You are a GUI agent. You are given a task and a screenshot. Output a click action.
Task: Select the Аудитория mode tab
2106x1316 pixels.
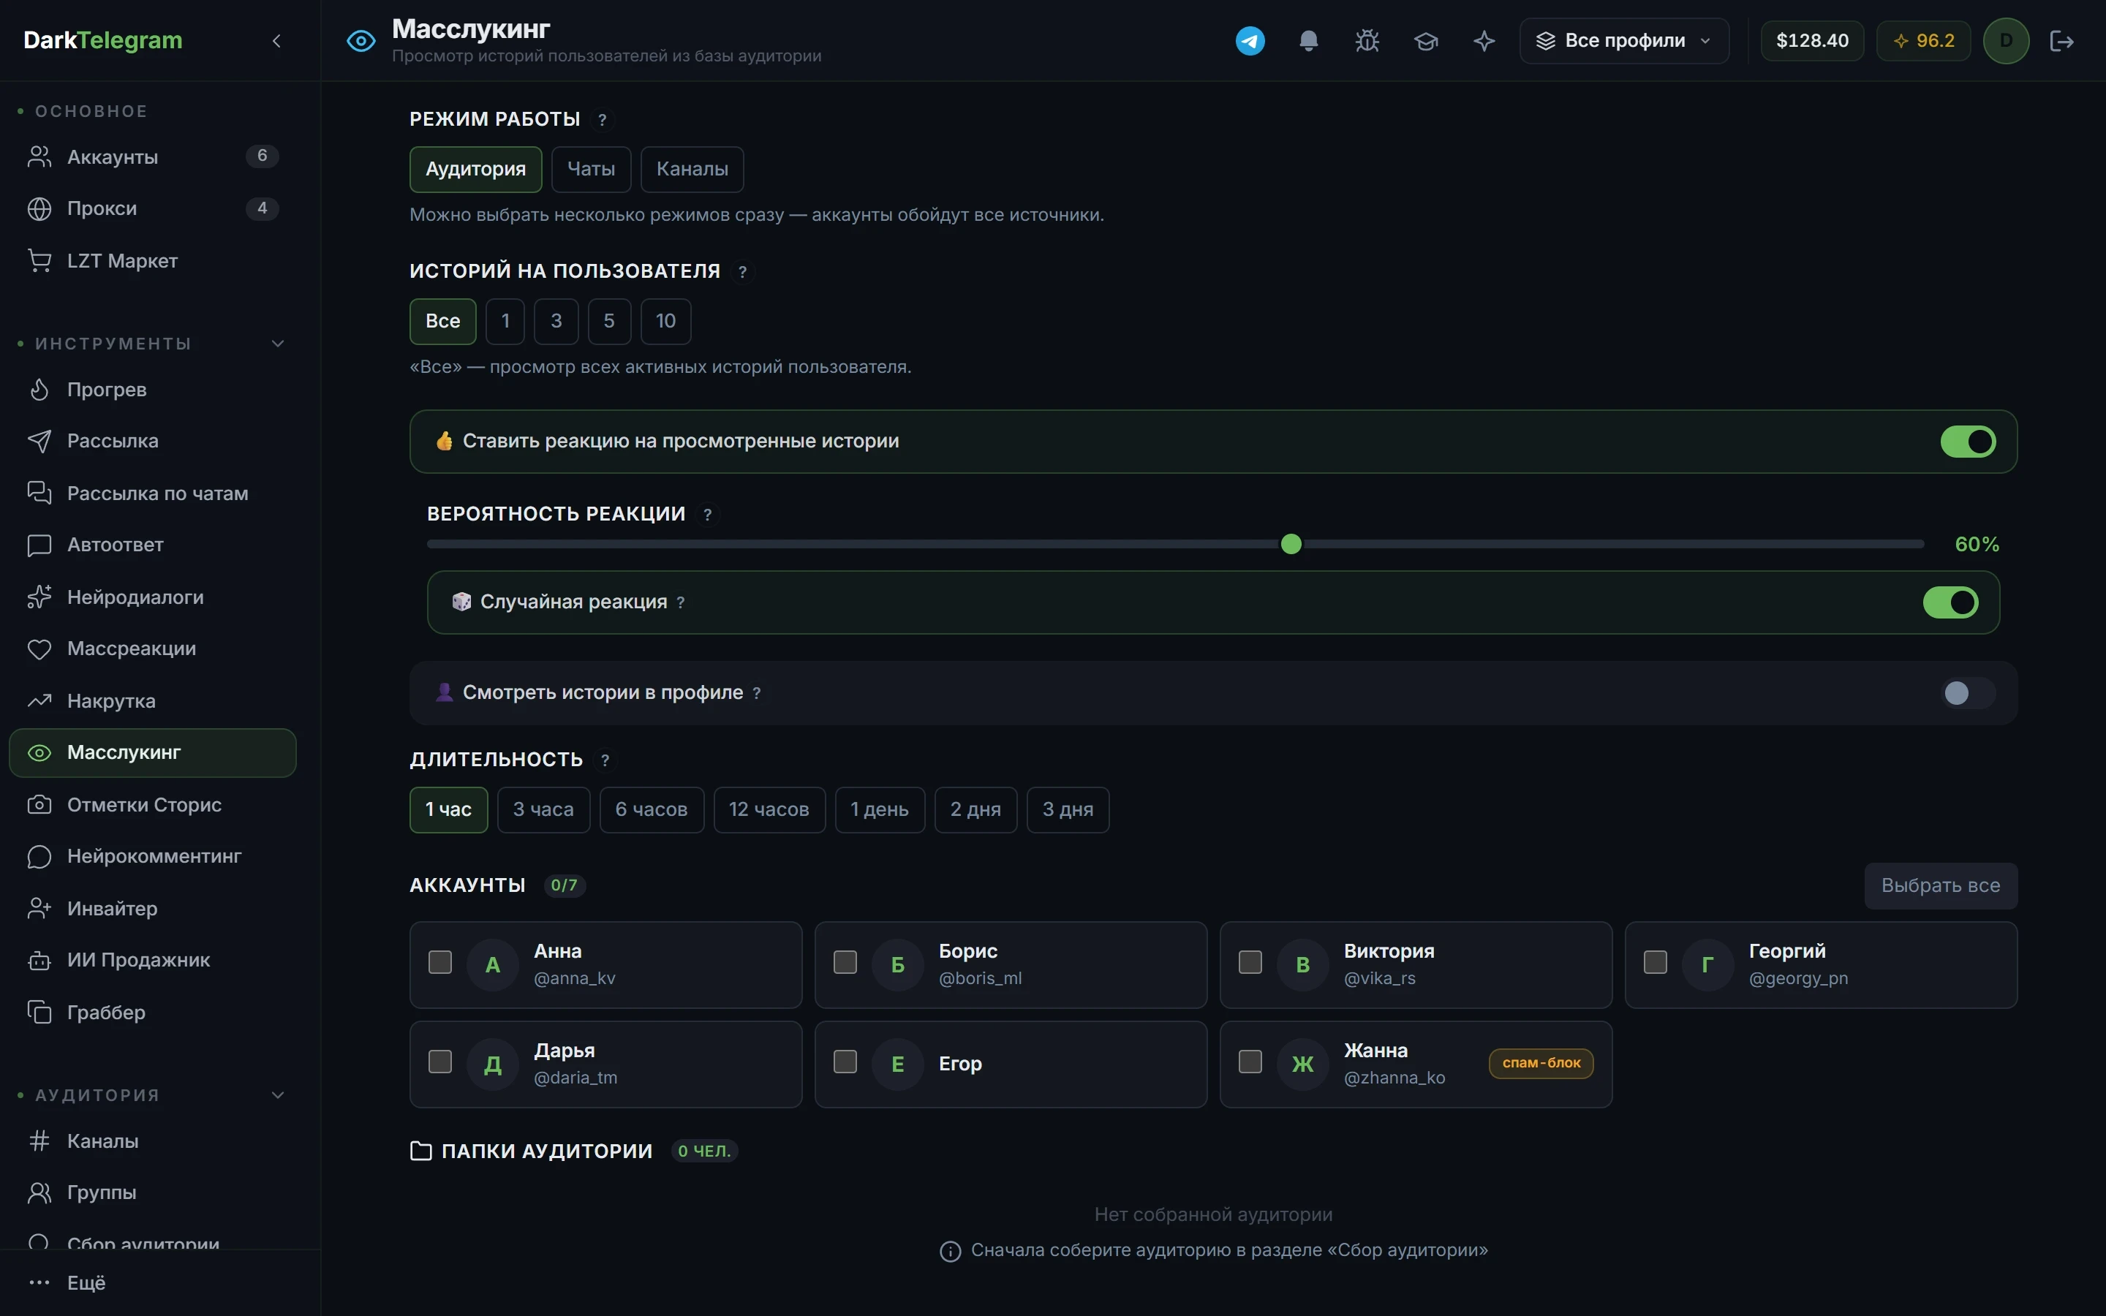pos(475,169)
